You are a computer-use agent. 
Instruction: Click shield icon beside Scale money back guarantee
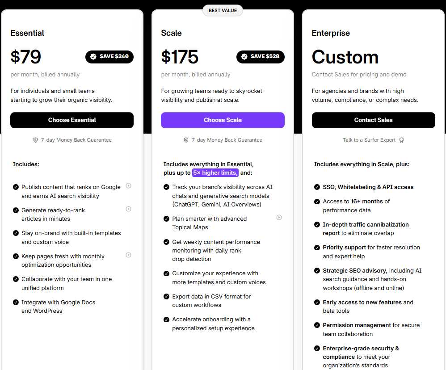click(x=186, y=140)
